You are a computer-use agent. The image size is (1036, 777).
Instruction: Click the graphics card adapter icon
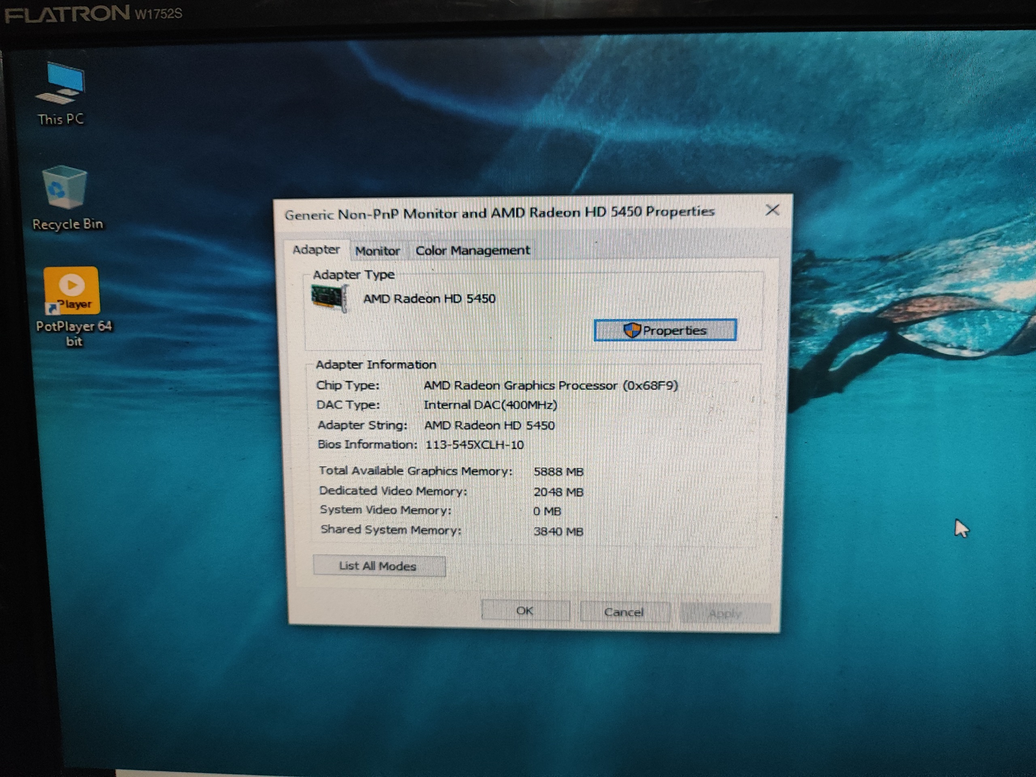[x=330, y=298]
